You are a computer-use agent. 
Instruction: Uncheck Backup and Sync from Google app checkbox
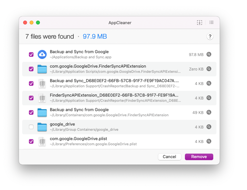[x=31, y=54]
